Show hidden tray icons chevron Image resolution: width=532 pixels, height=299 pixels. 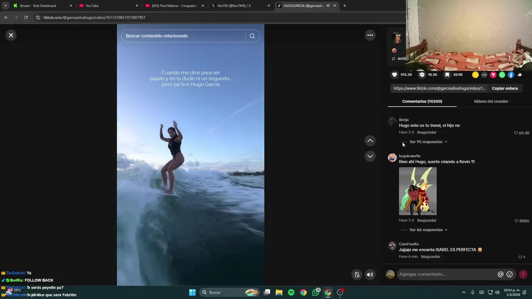[464, 292]
